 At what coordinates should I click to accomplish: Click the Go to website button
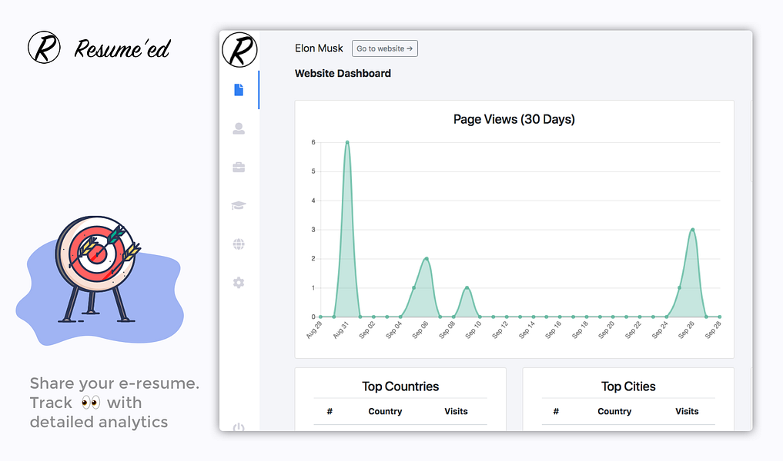click(384, 48)
